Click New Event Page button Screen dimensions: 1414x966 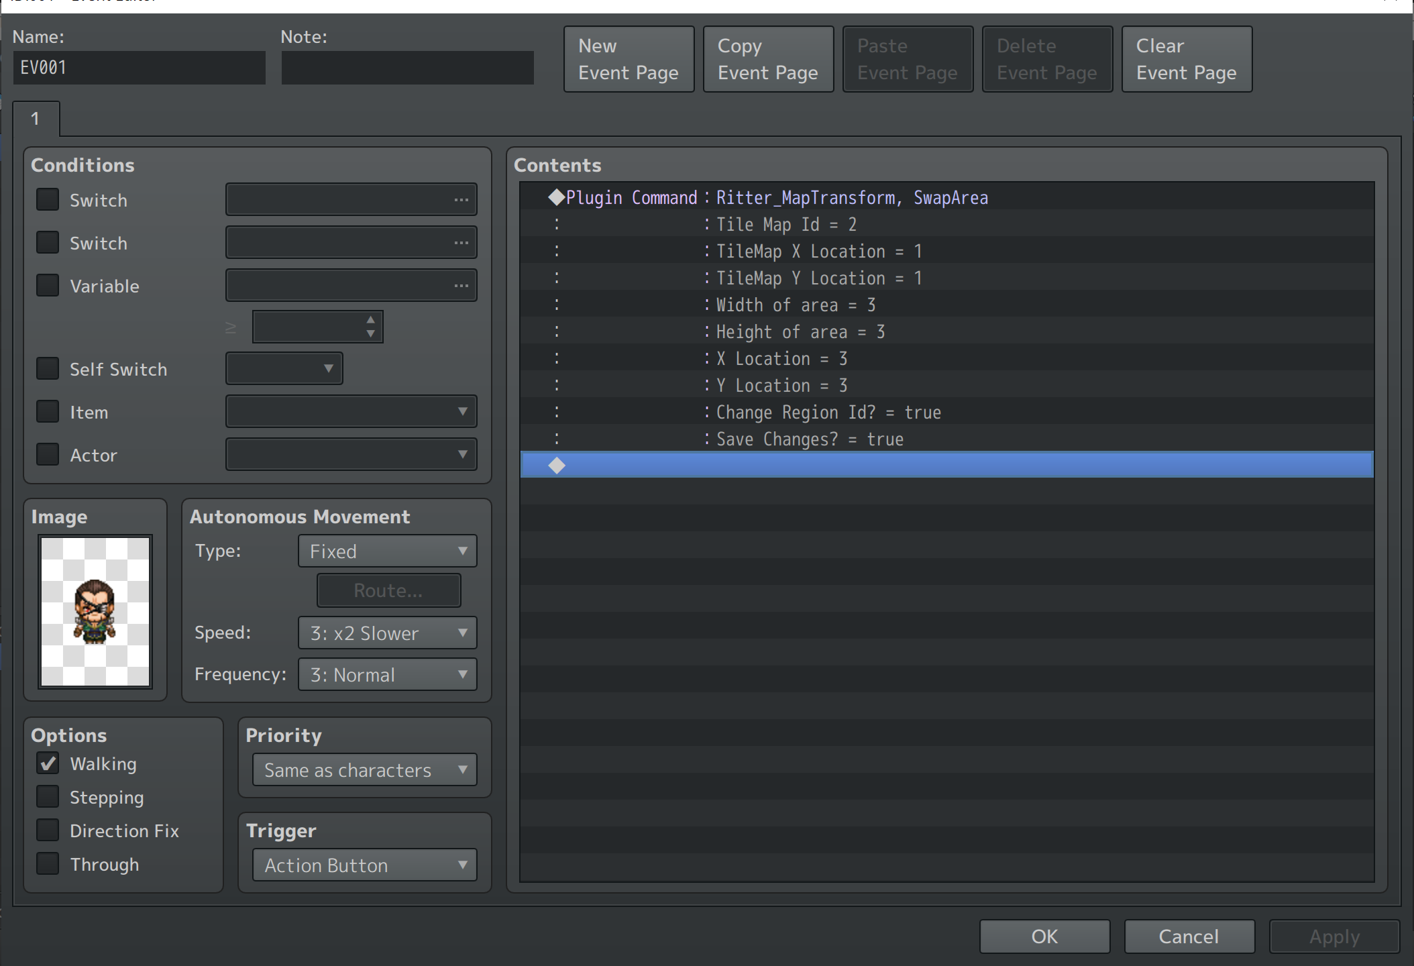(629, 59)
